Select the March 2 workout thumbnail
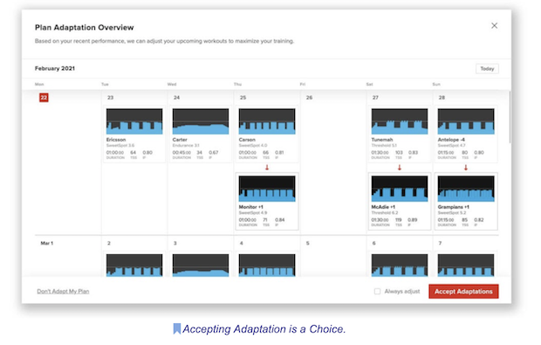 134,266
